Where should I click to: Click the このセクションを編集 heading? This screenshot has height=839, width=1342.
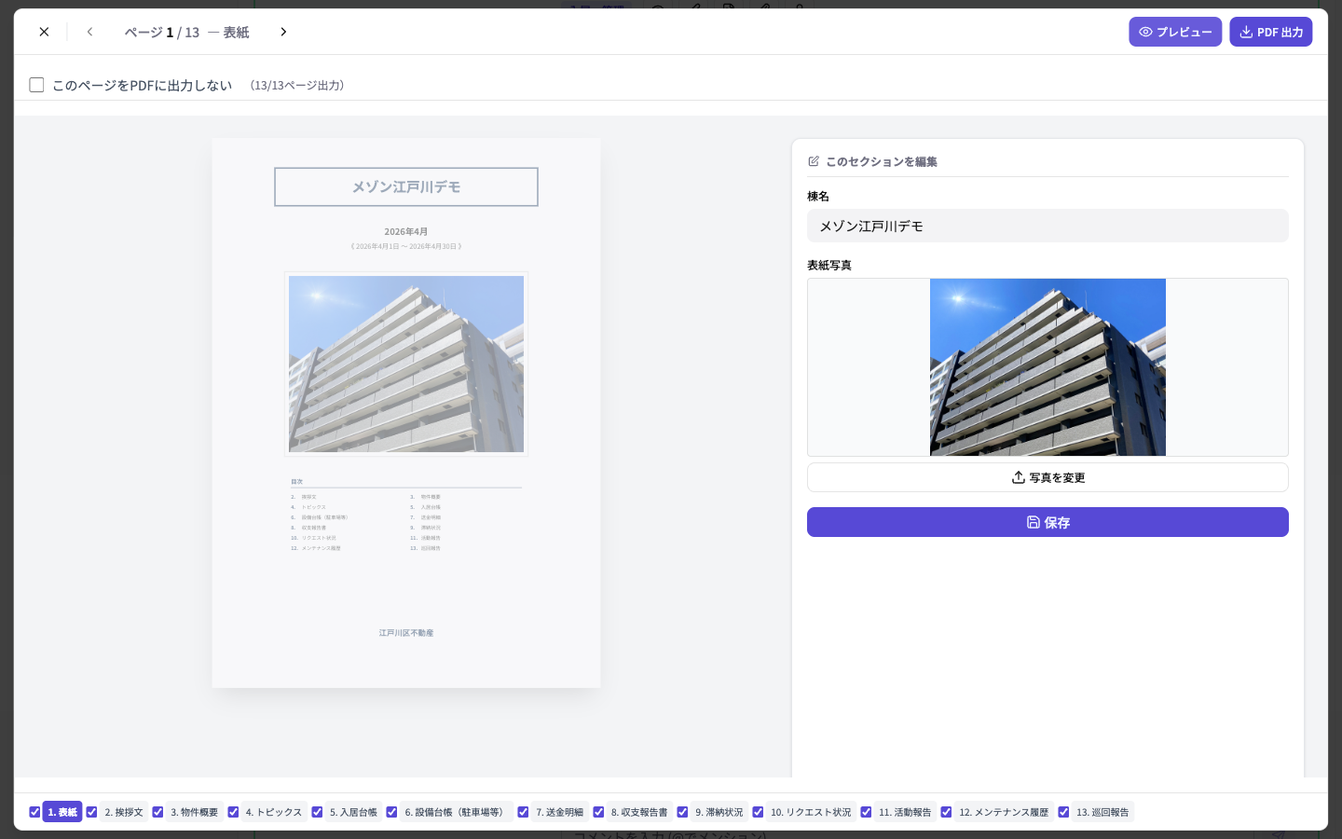point(882,161)
